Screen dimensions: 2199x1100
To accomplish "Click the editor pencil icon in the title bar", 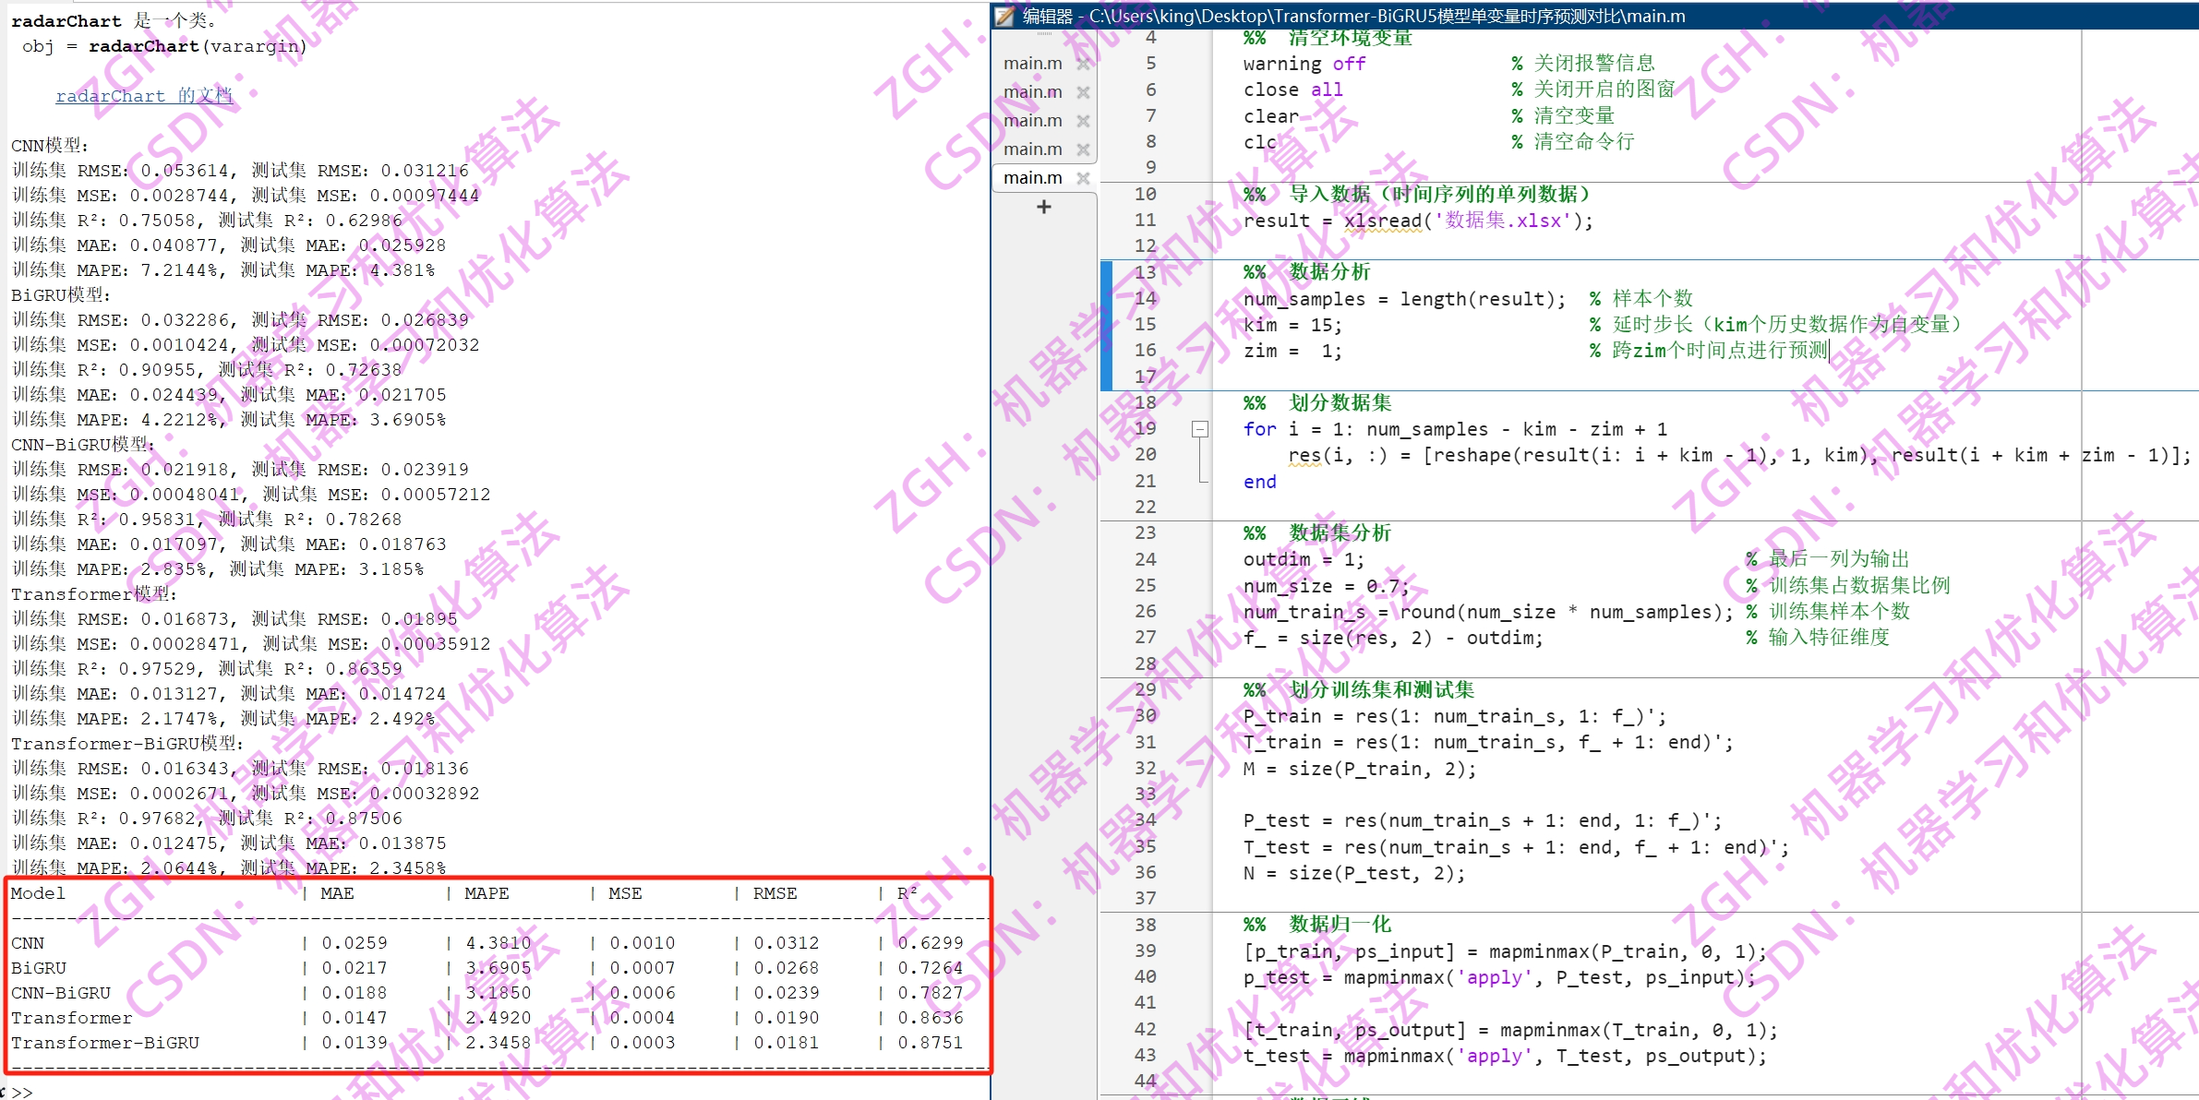I will coord(1003,16).
